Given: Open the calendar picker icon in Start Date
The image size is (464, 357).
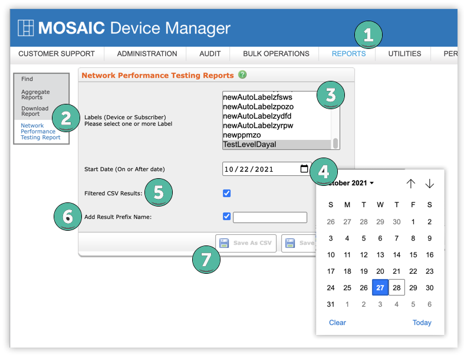Looking at the screenshot, I should click(304, 169).
